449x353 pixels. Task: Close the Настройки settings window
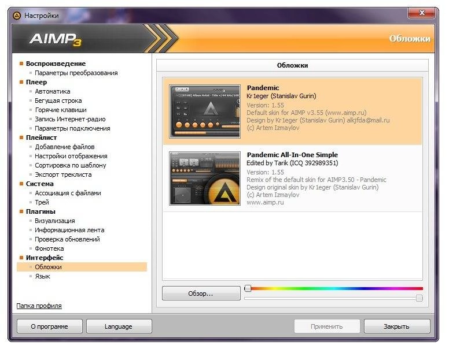pyautogui.click(x=421, y=13)
